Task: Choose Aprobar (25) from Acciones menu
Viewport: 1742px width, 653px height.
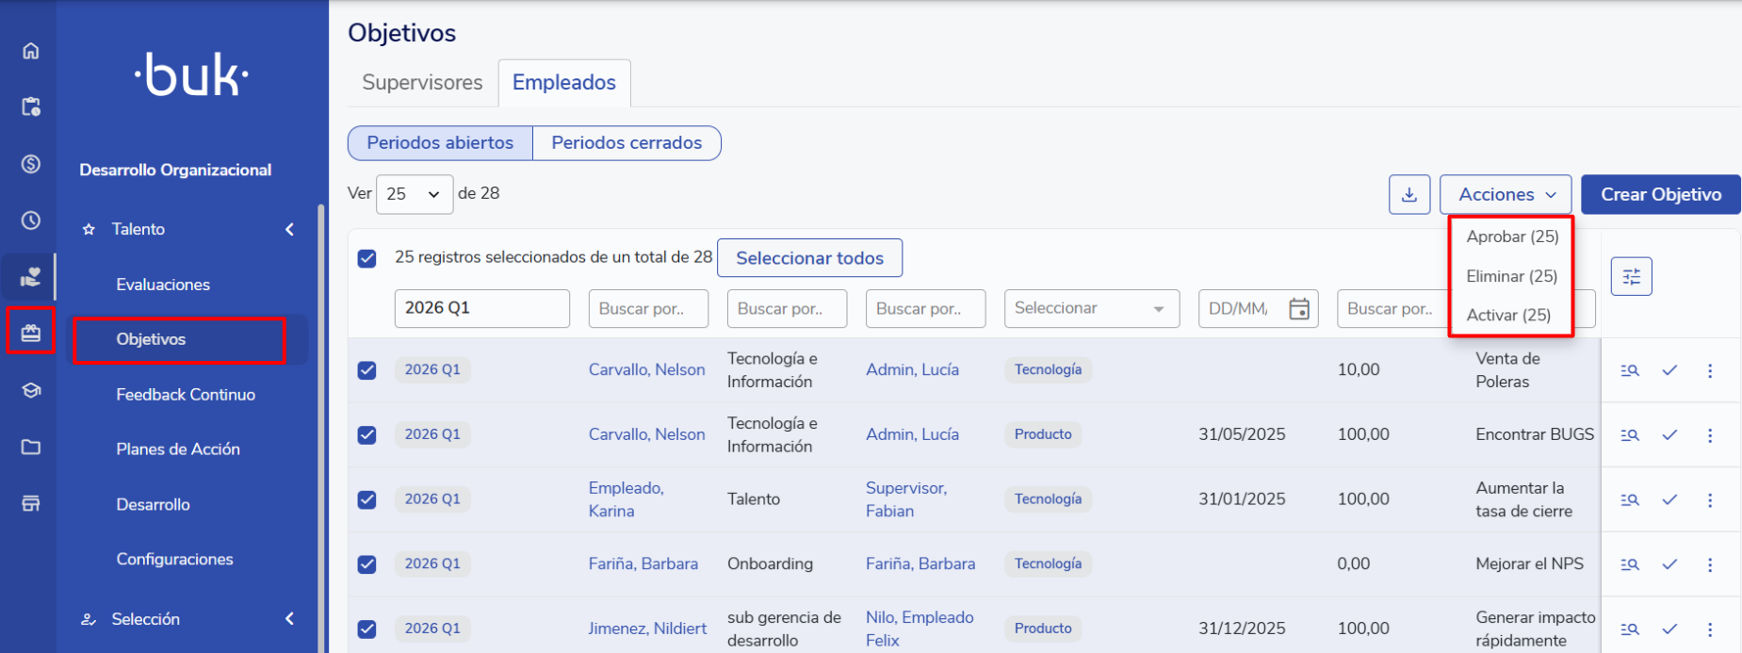Action: pos(1512,237)
